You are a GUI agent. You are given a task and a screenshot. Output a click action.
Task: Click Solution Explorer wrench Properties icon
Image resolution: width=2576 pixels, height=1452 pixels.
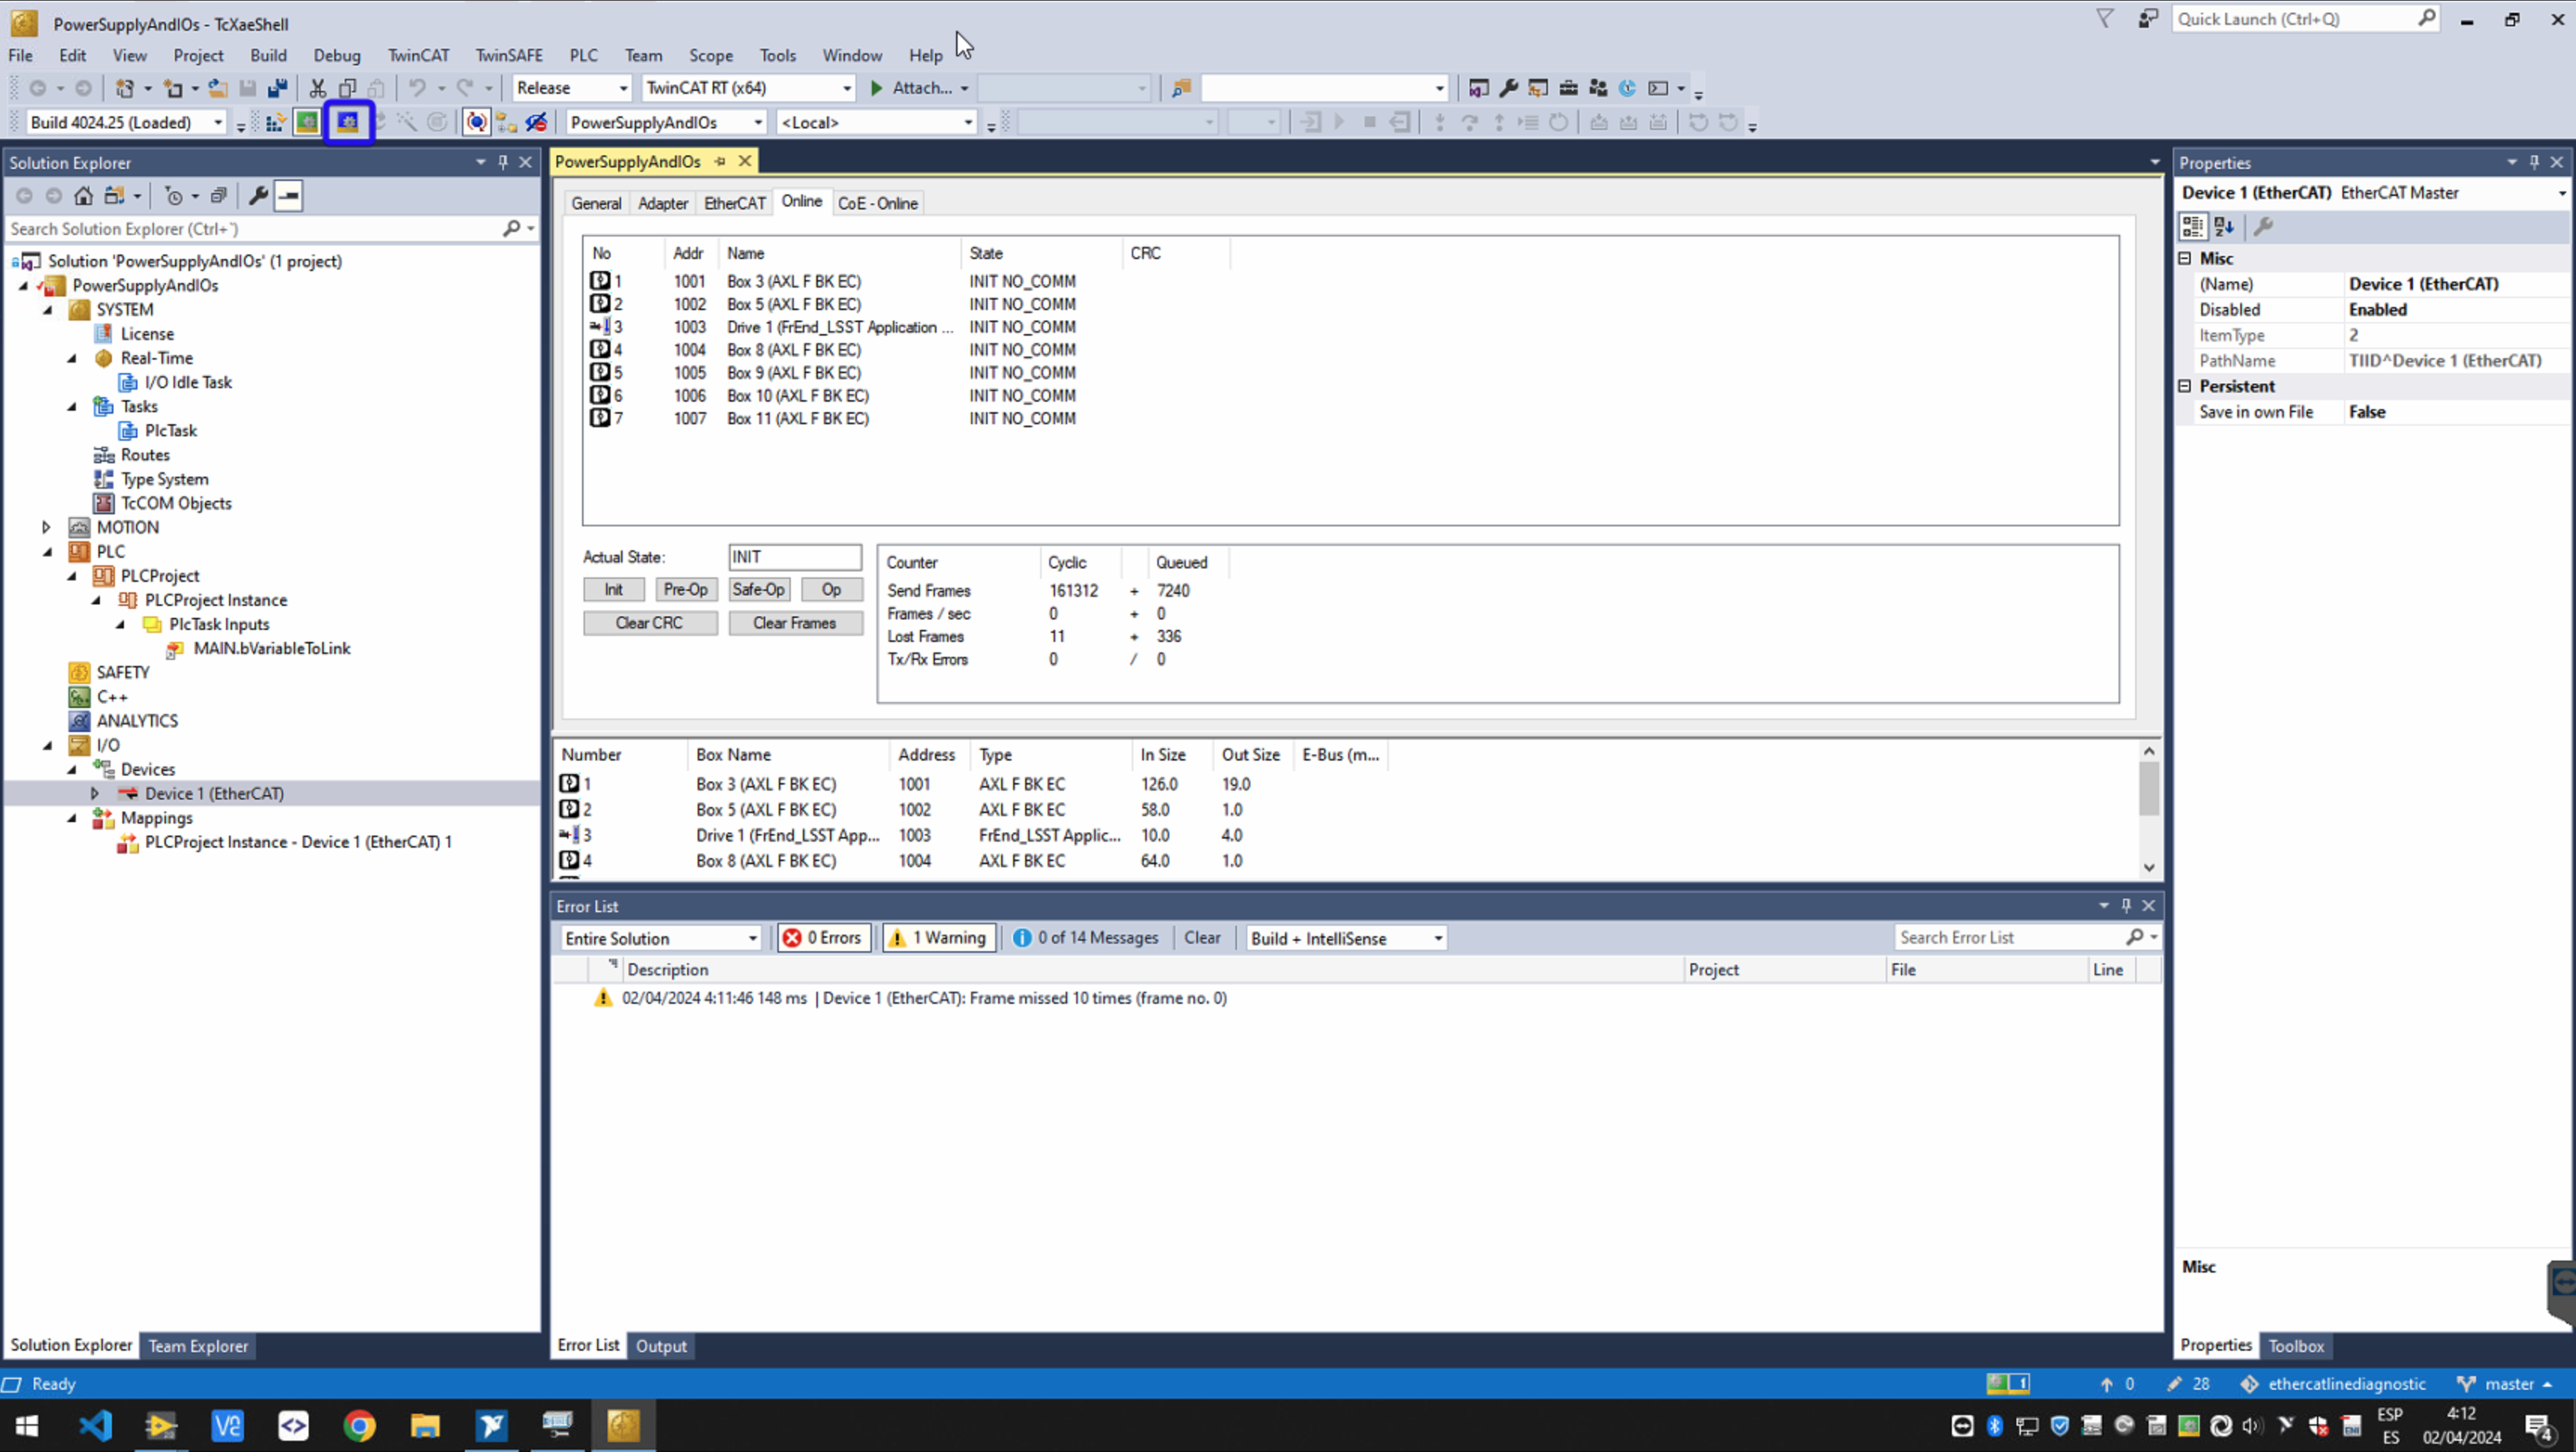(x=258, y=196)
